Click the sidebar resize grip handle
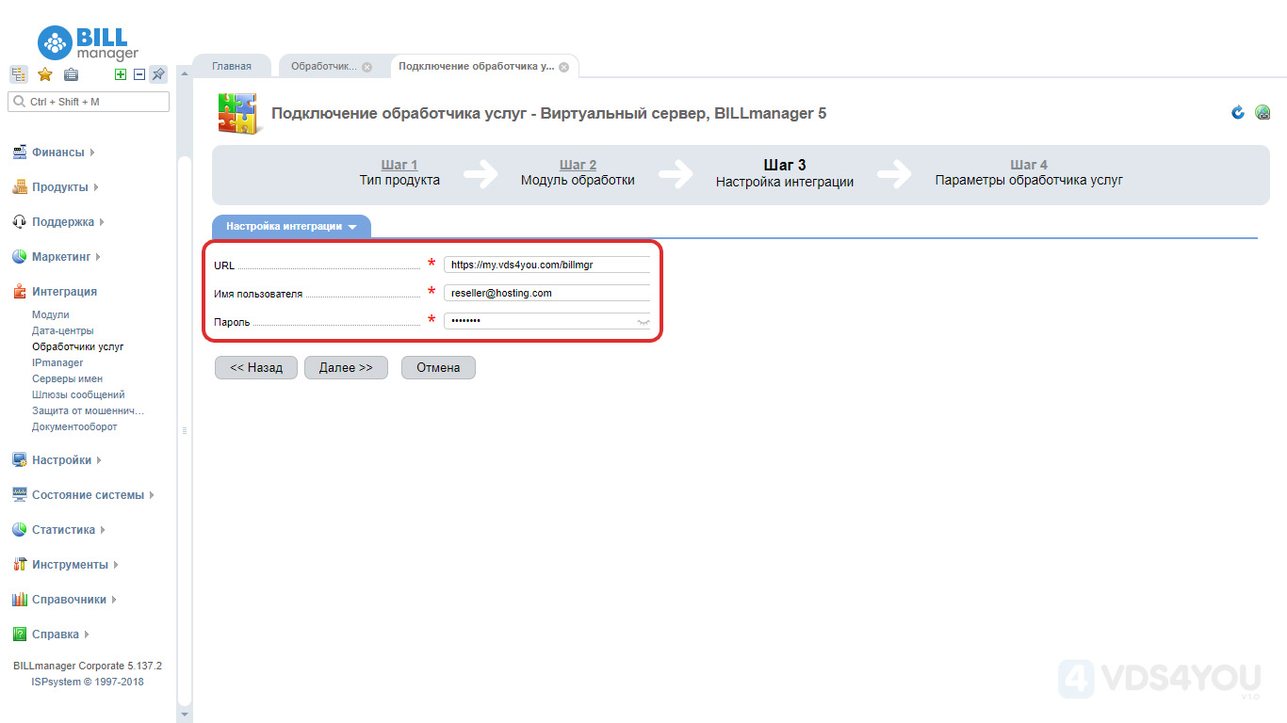Screen dimensions: 1287x723 (x=185, y=430)
